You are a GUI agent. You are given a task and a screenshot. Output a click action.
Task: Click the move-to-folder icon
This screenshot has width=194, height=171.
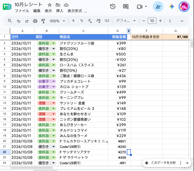tap(58, 5)
